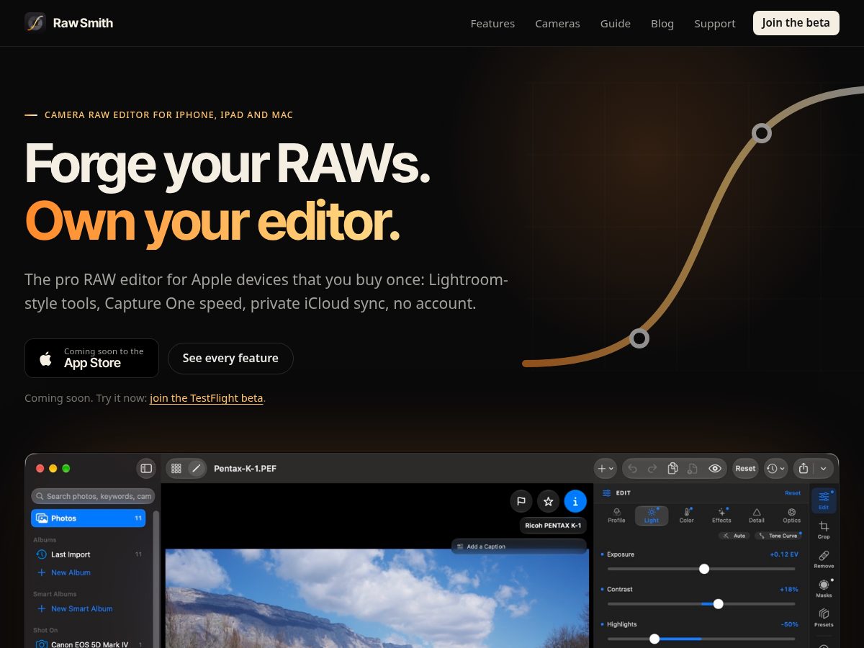This screenshot has height=648, width=864.
Task: Click See every feature button
Action: point(230,358)
